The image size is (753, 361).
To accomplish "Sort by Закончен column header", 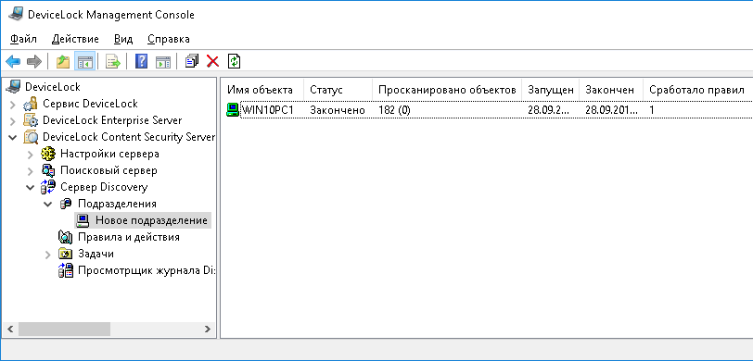I will click(x=611, y=90).
